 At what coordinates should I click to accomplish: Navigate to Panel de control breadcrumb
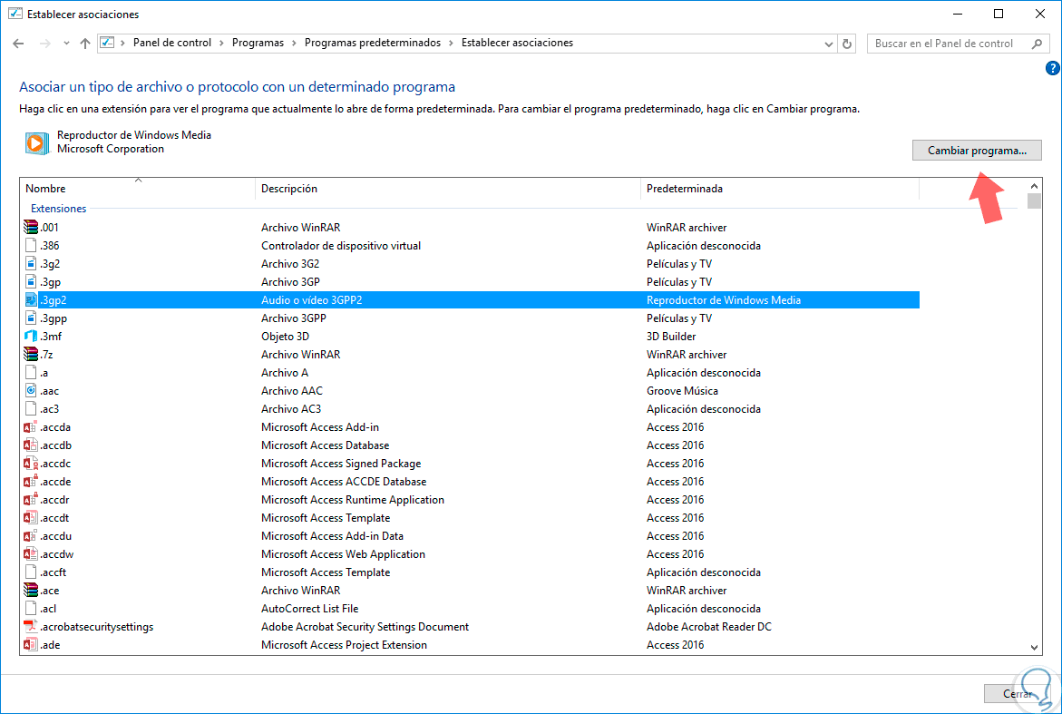pos(172,43)
